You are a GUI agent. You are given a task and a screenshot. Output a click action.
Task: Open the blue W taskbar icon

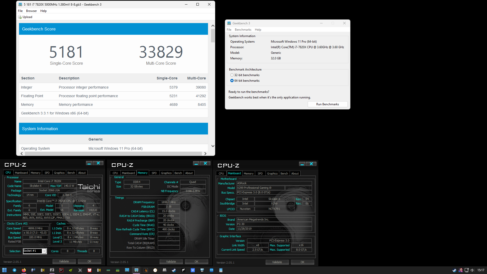pos(193,270)
